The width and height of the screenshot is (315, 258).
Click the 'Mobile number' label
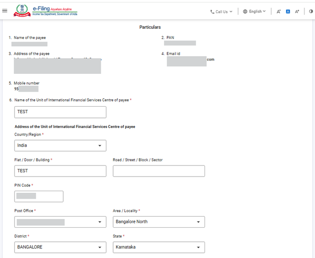(x=27, y=83)
